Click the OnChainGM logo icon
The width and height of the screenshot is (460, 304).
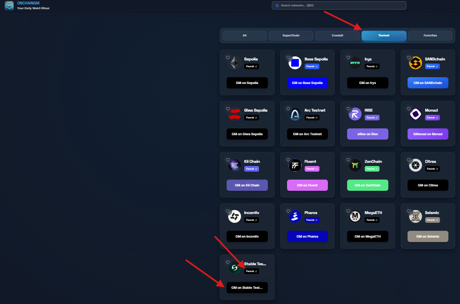pos(9,6)
